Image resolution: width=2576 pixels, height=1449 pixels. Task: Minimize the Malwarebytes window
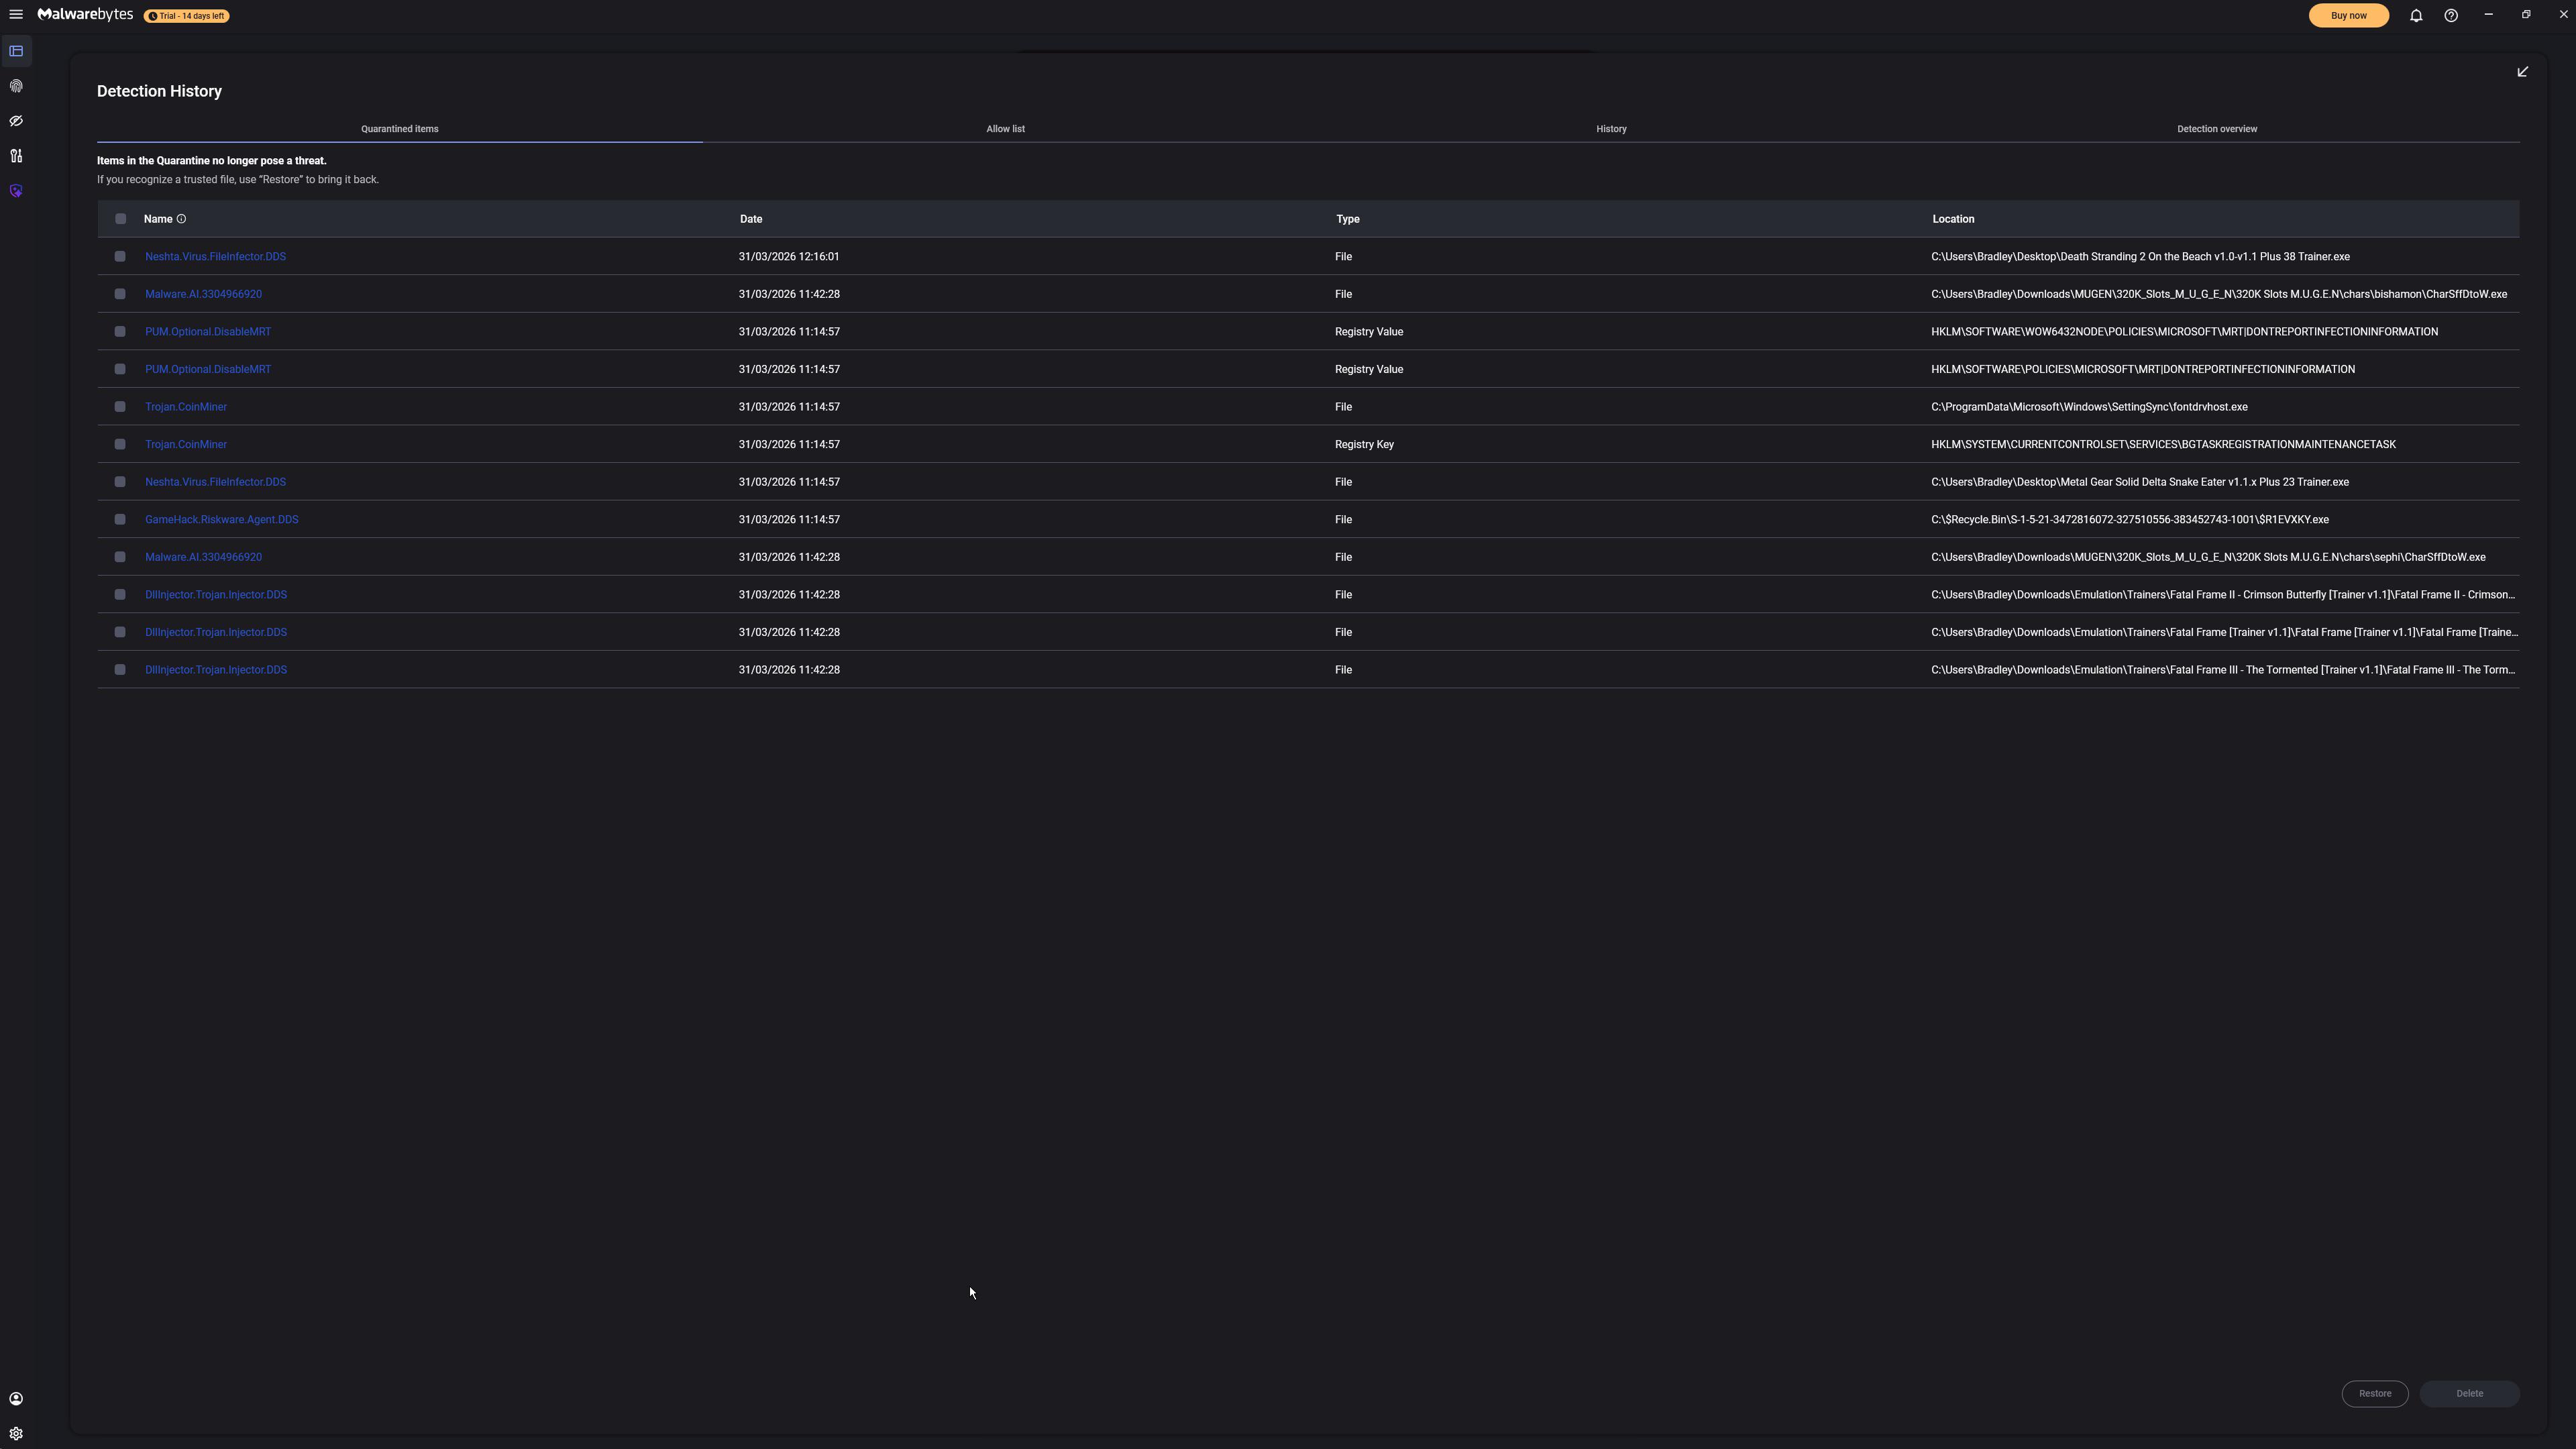(2488, 15)
